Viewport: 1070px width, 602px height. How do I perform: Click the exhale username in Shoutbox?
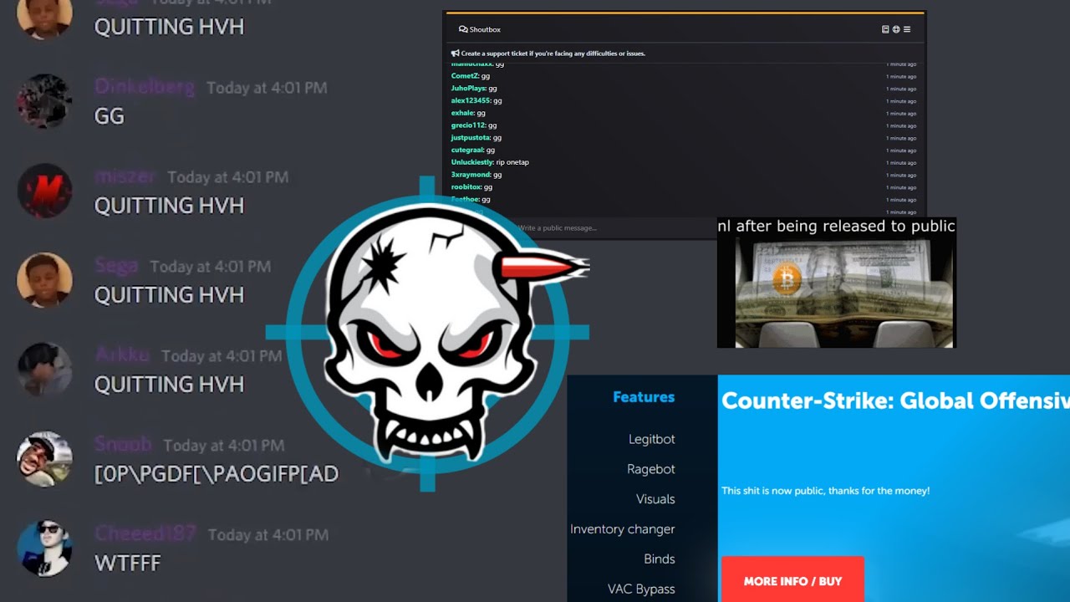(x=463, y=113)
